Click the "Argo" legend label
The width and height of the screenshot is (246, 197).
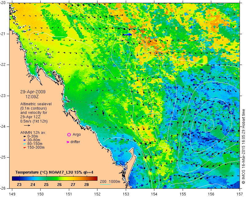click(x=77, y=135)
